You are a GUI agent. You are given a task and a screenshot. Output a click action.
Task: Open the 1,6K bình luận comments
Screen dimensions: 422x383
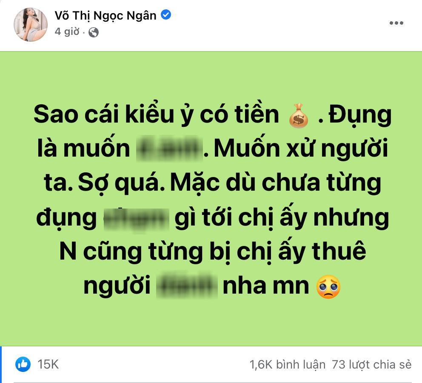(287, 365)
